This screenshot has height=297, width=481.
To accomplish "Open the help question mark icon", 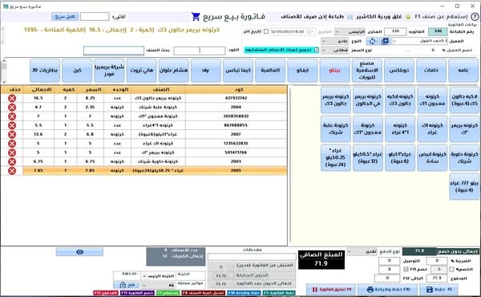I will click(475, 17).
